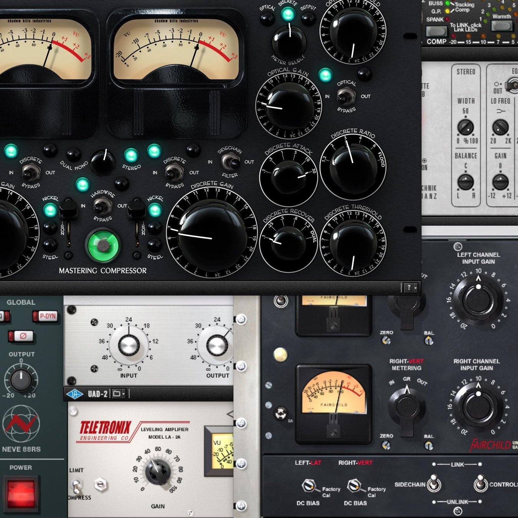Click the VU meter with the -20 mark

177,49
